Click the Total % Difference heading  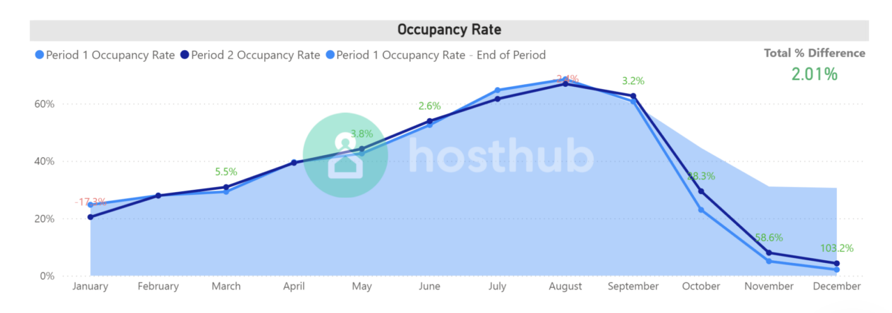[x=814, y=53]
